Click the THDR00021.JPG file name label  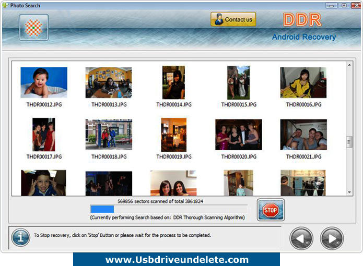tap(304, 156)
